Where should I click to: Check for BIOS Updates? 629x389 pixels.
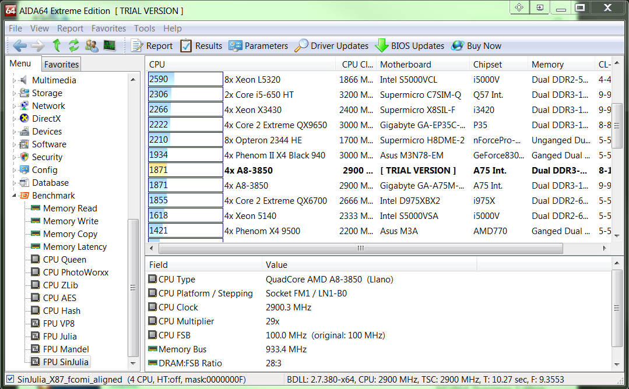[x=410, y=45]
